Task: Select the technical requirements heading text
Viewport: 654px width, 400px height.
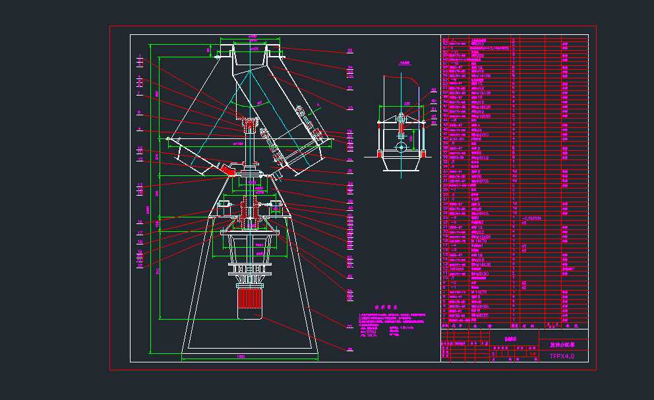Action: click(x=386, y=307)
